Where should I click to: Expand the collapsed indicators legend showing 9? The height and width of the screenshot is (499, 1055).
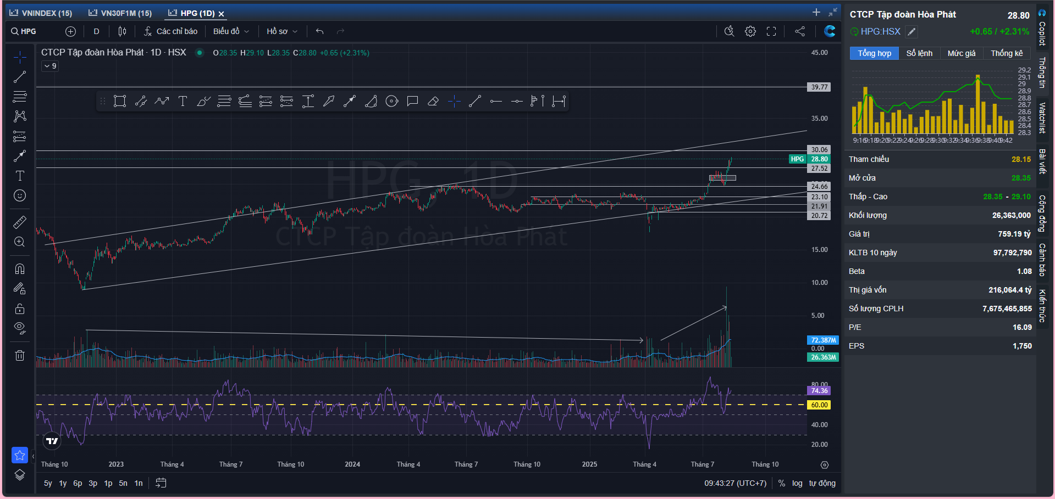[50, 66]
